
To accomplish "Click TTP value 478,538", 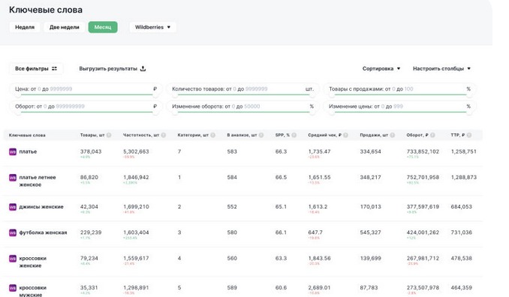I will tap(461, 259).
